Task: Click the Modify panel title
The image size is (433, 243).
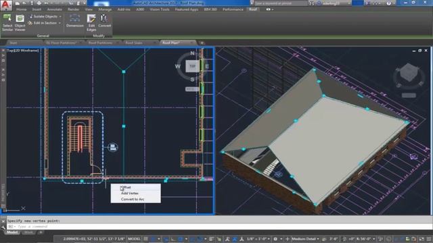Action: [99, 36]
